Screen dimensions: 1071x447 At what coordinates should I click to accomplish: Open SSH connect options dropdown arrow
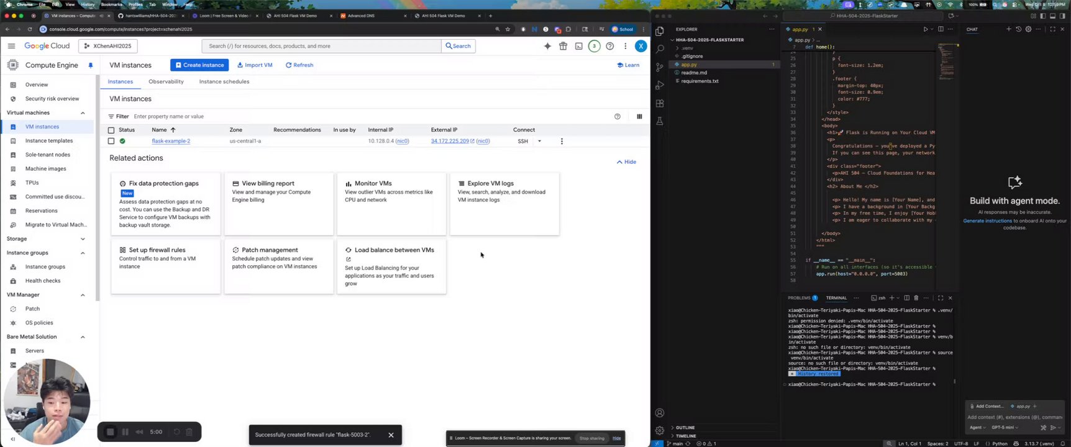pos(539,141)
